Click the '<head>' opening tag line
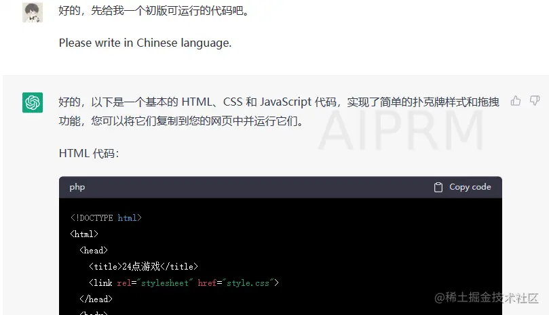This screenshot has height=315, width=549. [94, 251]
